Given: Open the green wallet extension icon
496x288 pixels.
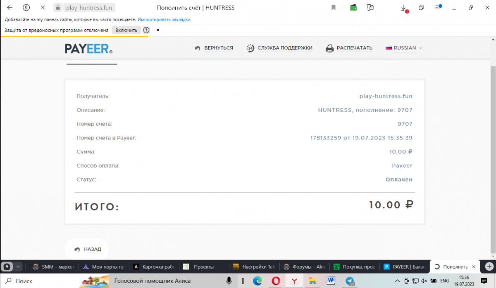Looking at the screenshot, I should pyautogui.click(x=353, y=8).
